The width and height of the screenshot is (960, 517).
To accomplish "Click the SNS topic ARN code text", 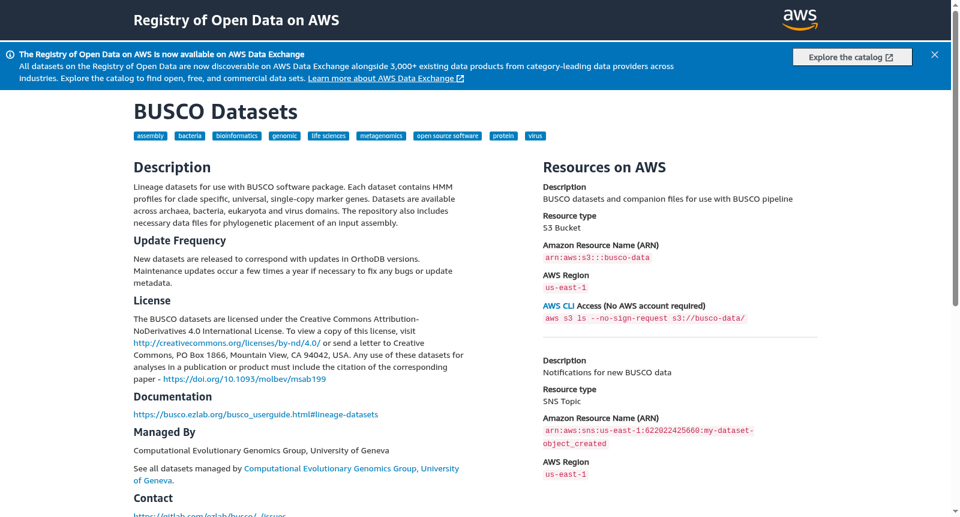I will (x=649, y=437).
